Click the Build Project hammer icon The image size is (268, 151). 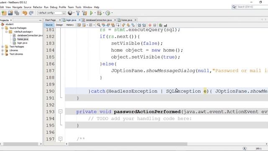78,13
